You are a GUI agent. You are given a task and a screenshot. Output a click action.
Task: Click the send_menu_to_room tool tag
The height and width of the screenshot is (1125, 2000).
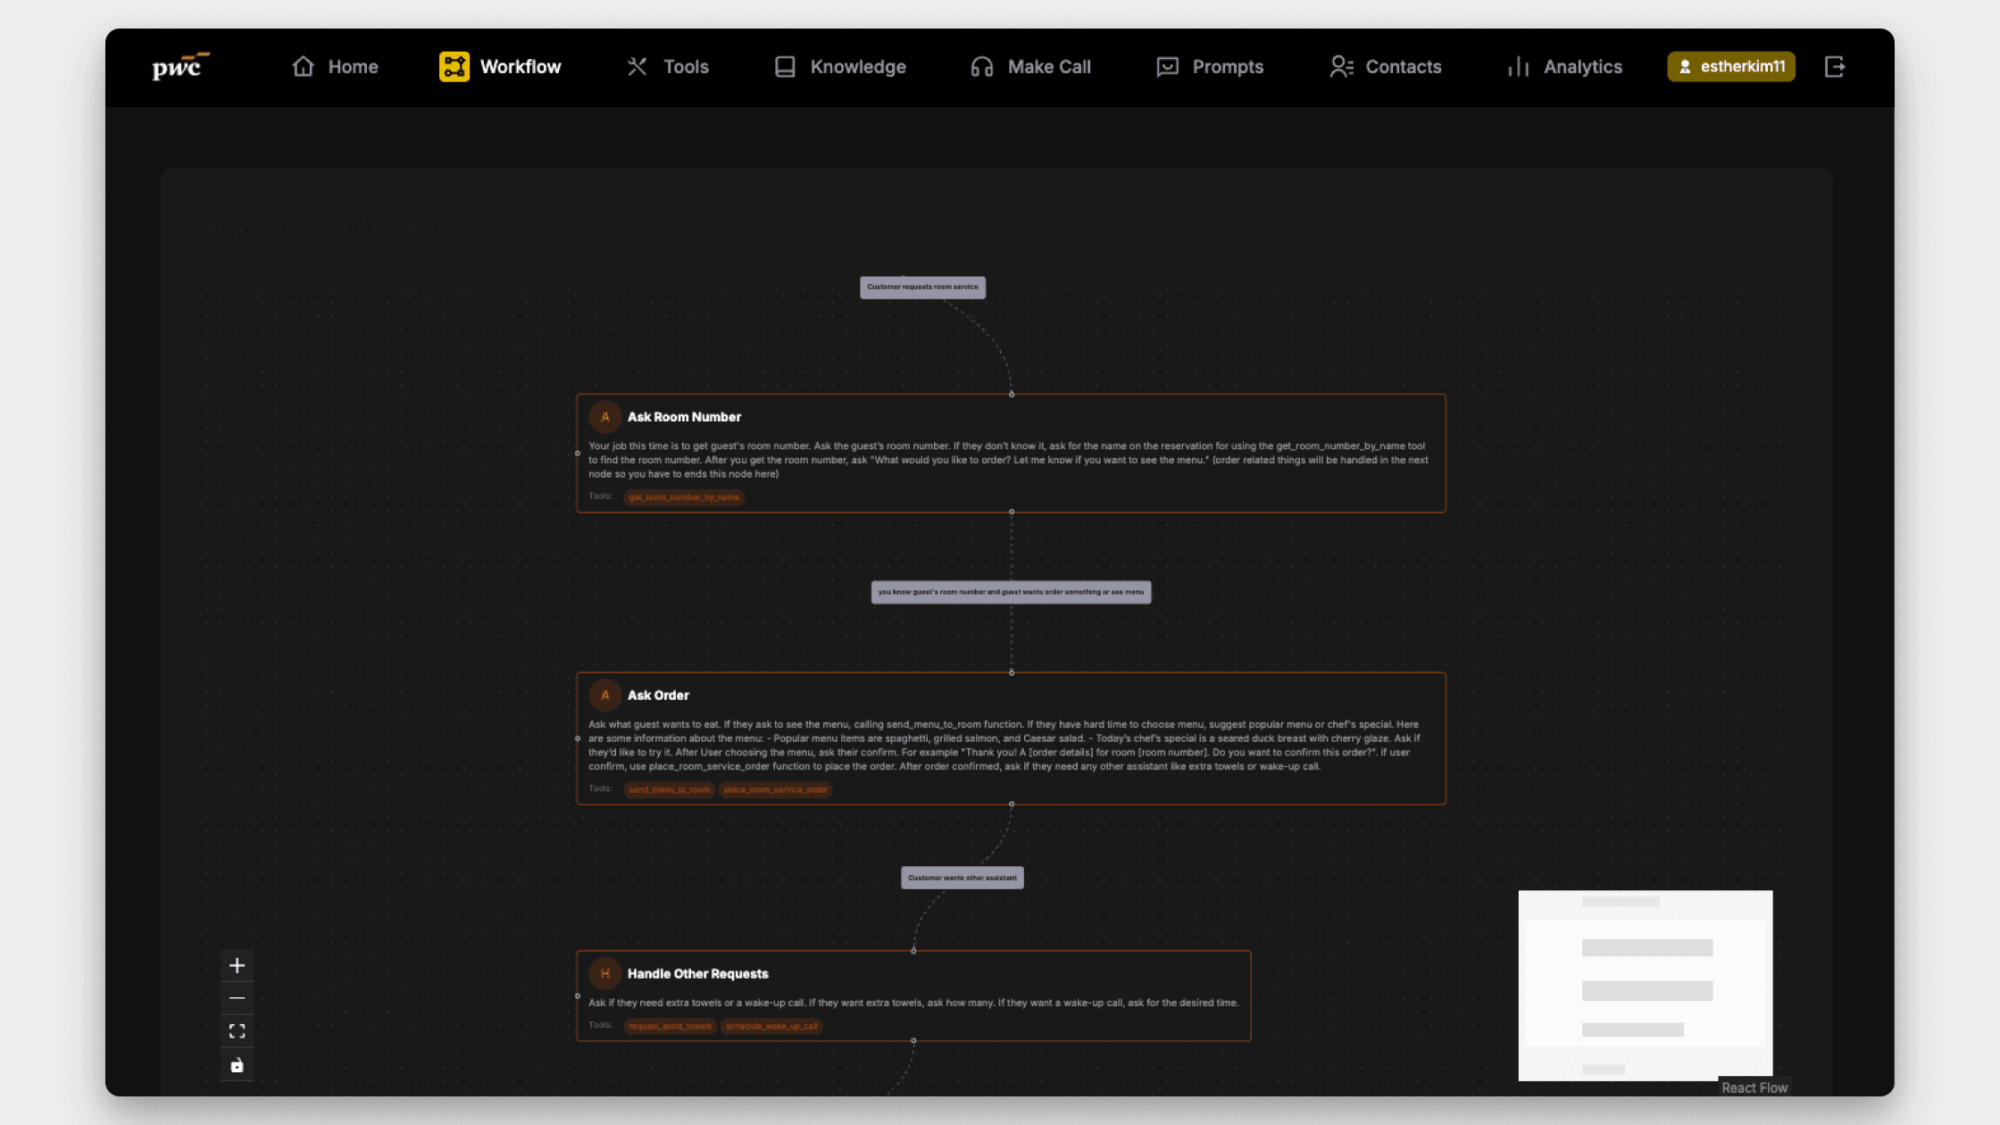click(x=669, y=789)
